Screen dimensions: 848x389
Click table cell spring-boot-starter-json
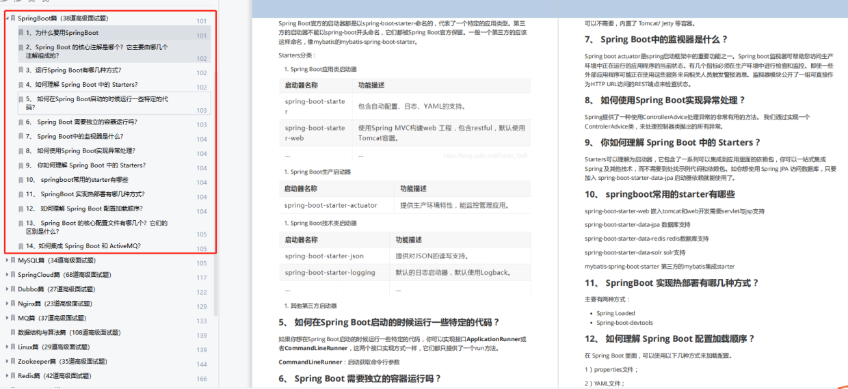[x=324, y=256]
